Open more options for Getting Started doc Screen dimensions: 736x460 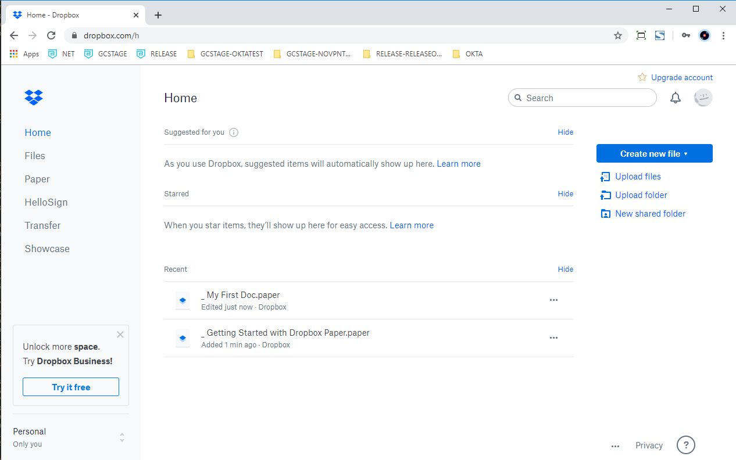(x=553, y=338)
